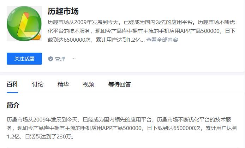Click the gray band above the tabs
The height and width of the screenshot is (148, 245).
122,73
